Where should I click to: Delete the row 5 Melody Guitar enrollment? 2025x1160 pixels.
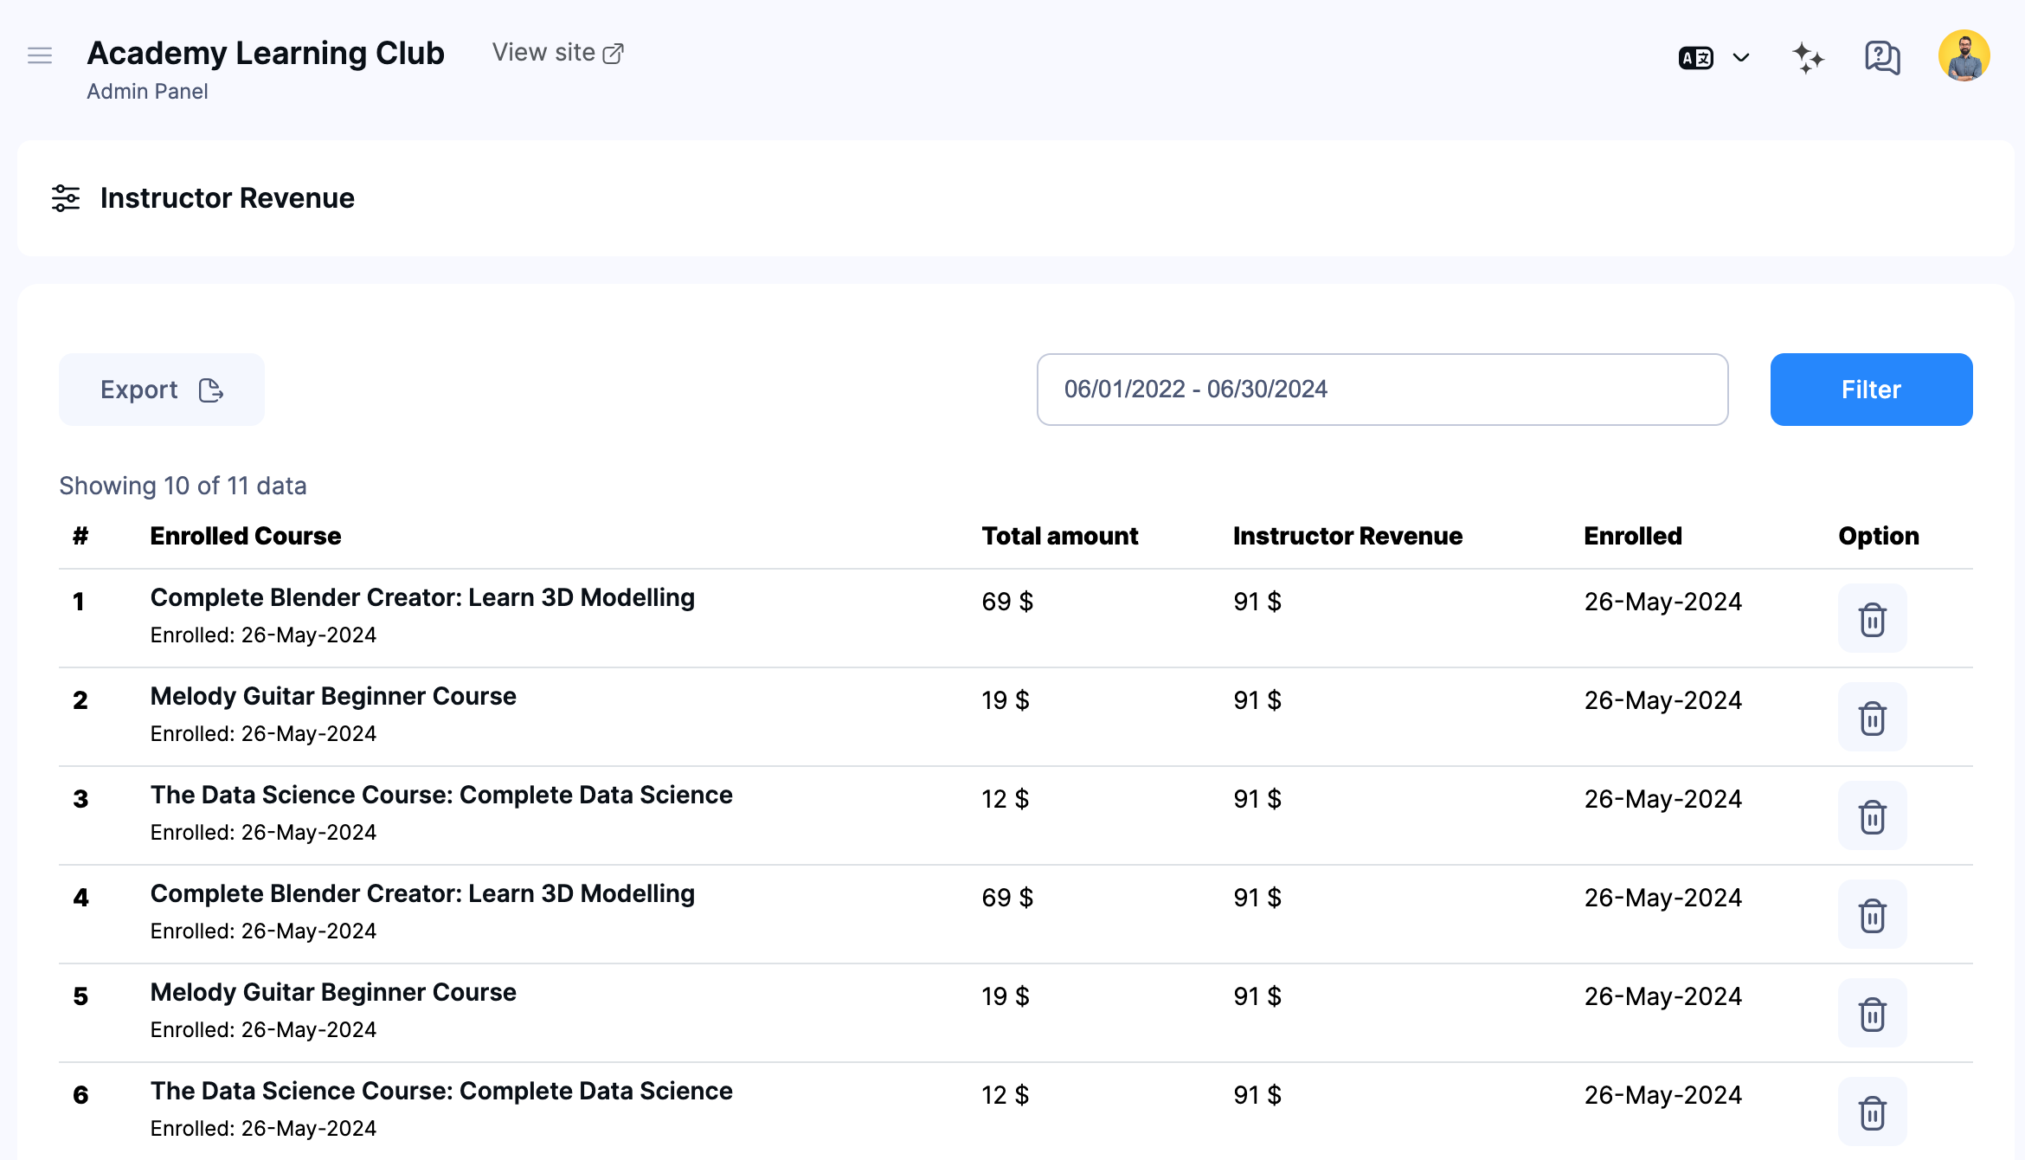pos(1872,1013)
